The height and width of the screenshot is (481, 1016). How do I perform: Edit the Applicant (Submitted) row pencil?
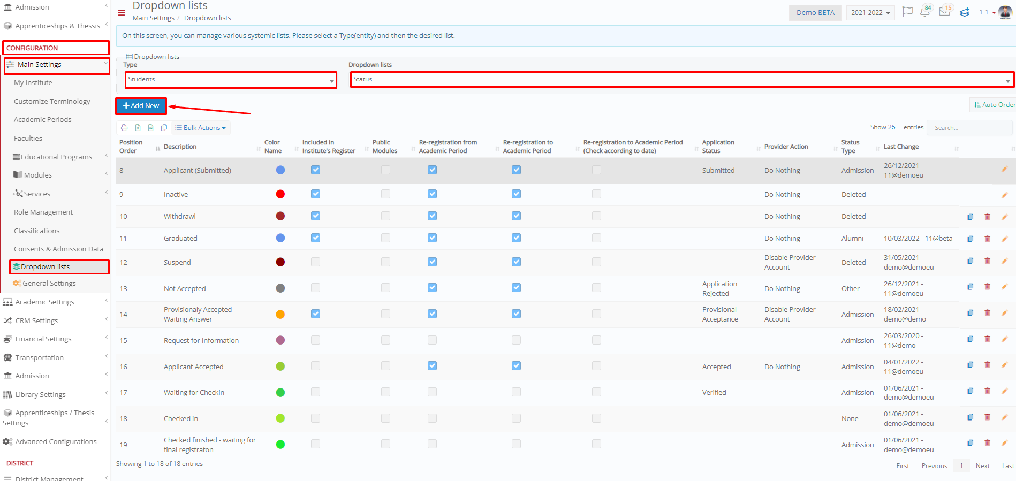[x=1004, y=170]
